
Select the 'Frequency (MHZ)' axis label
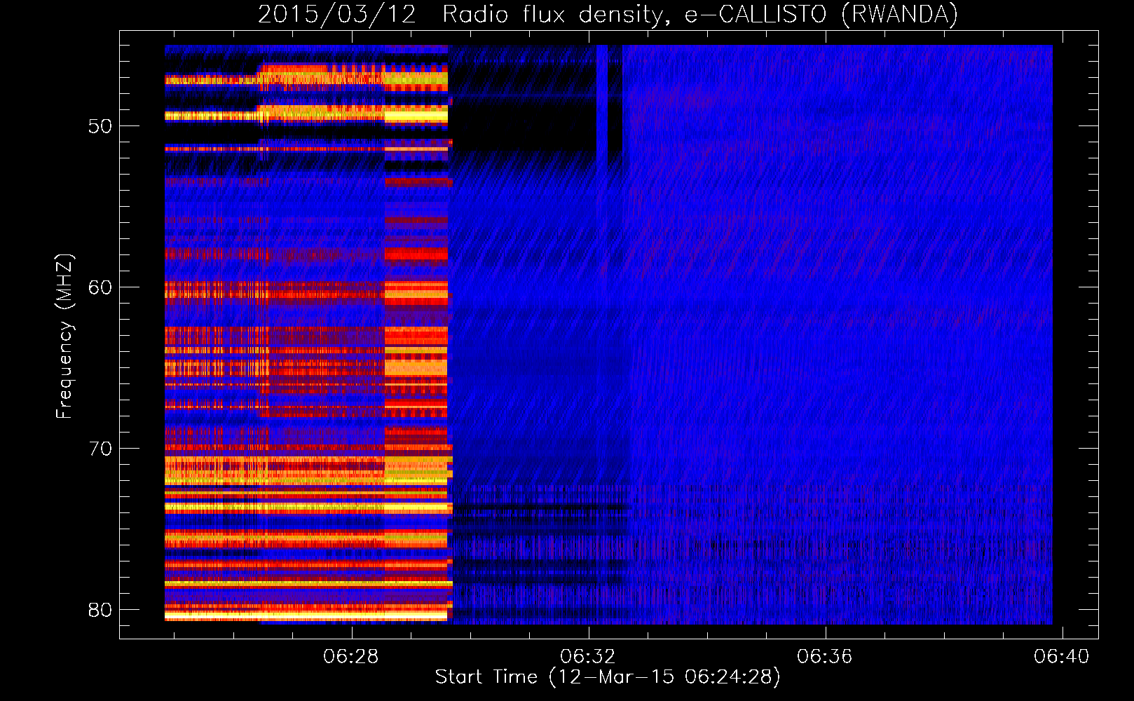click(64, 336)
